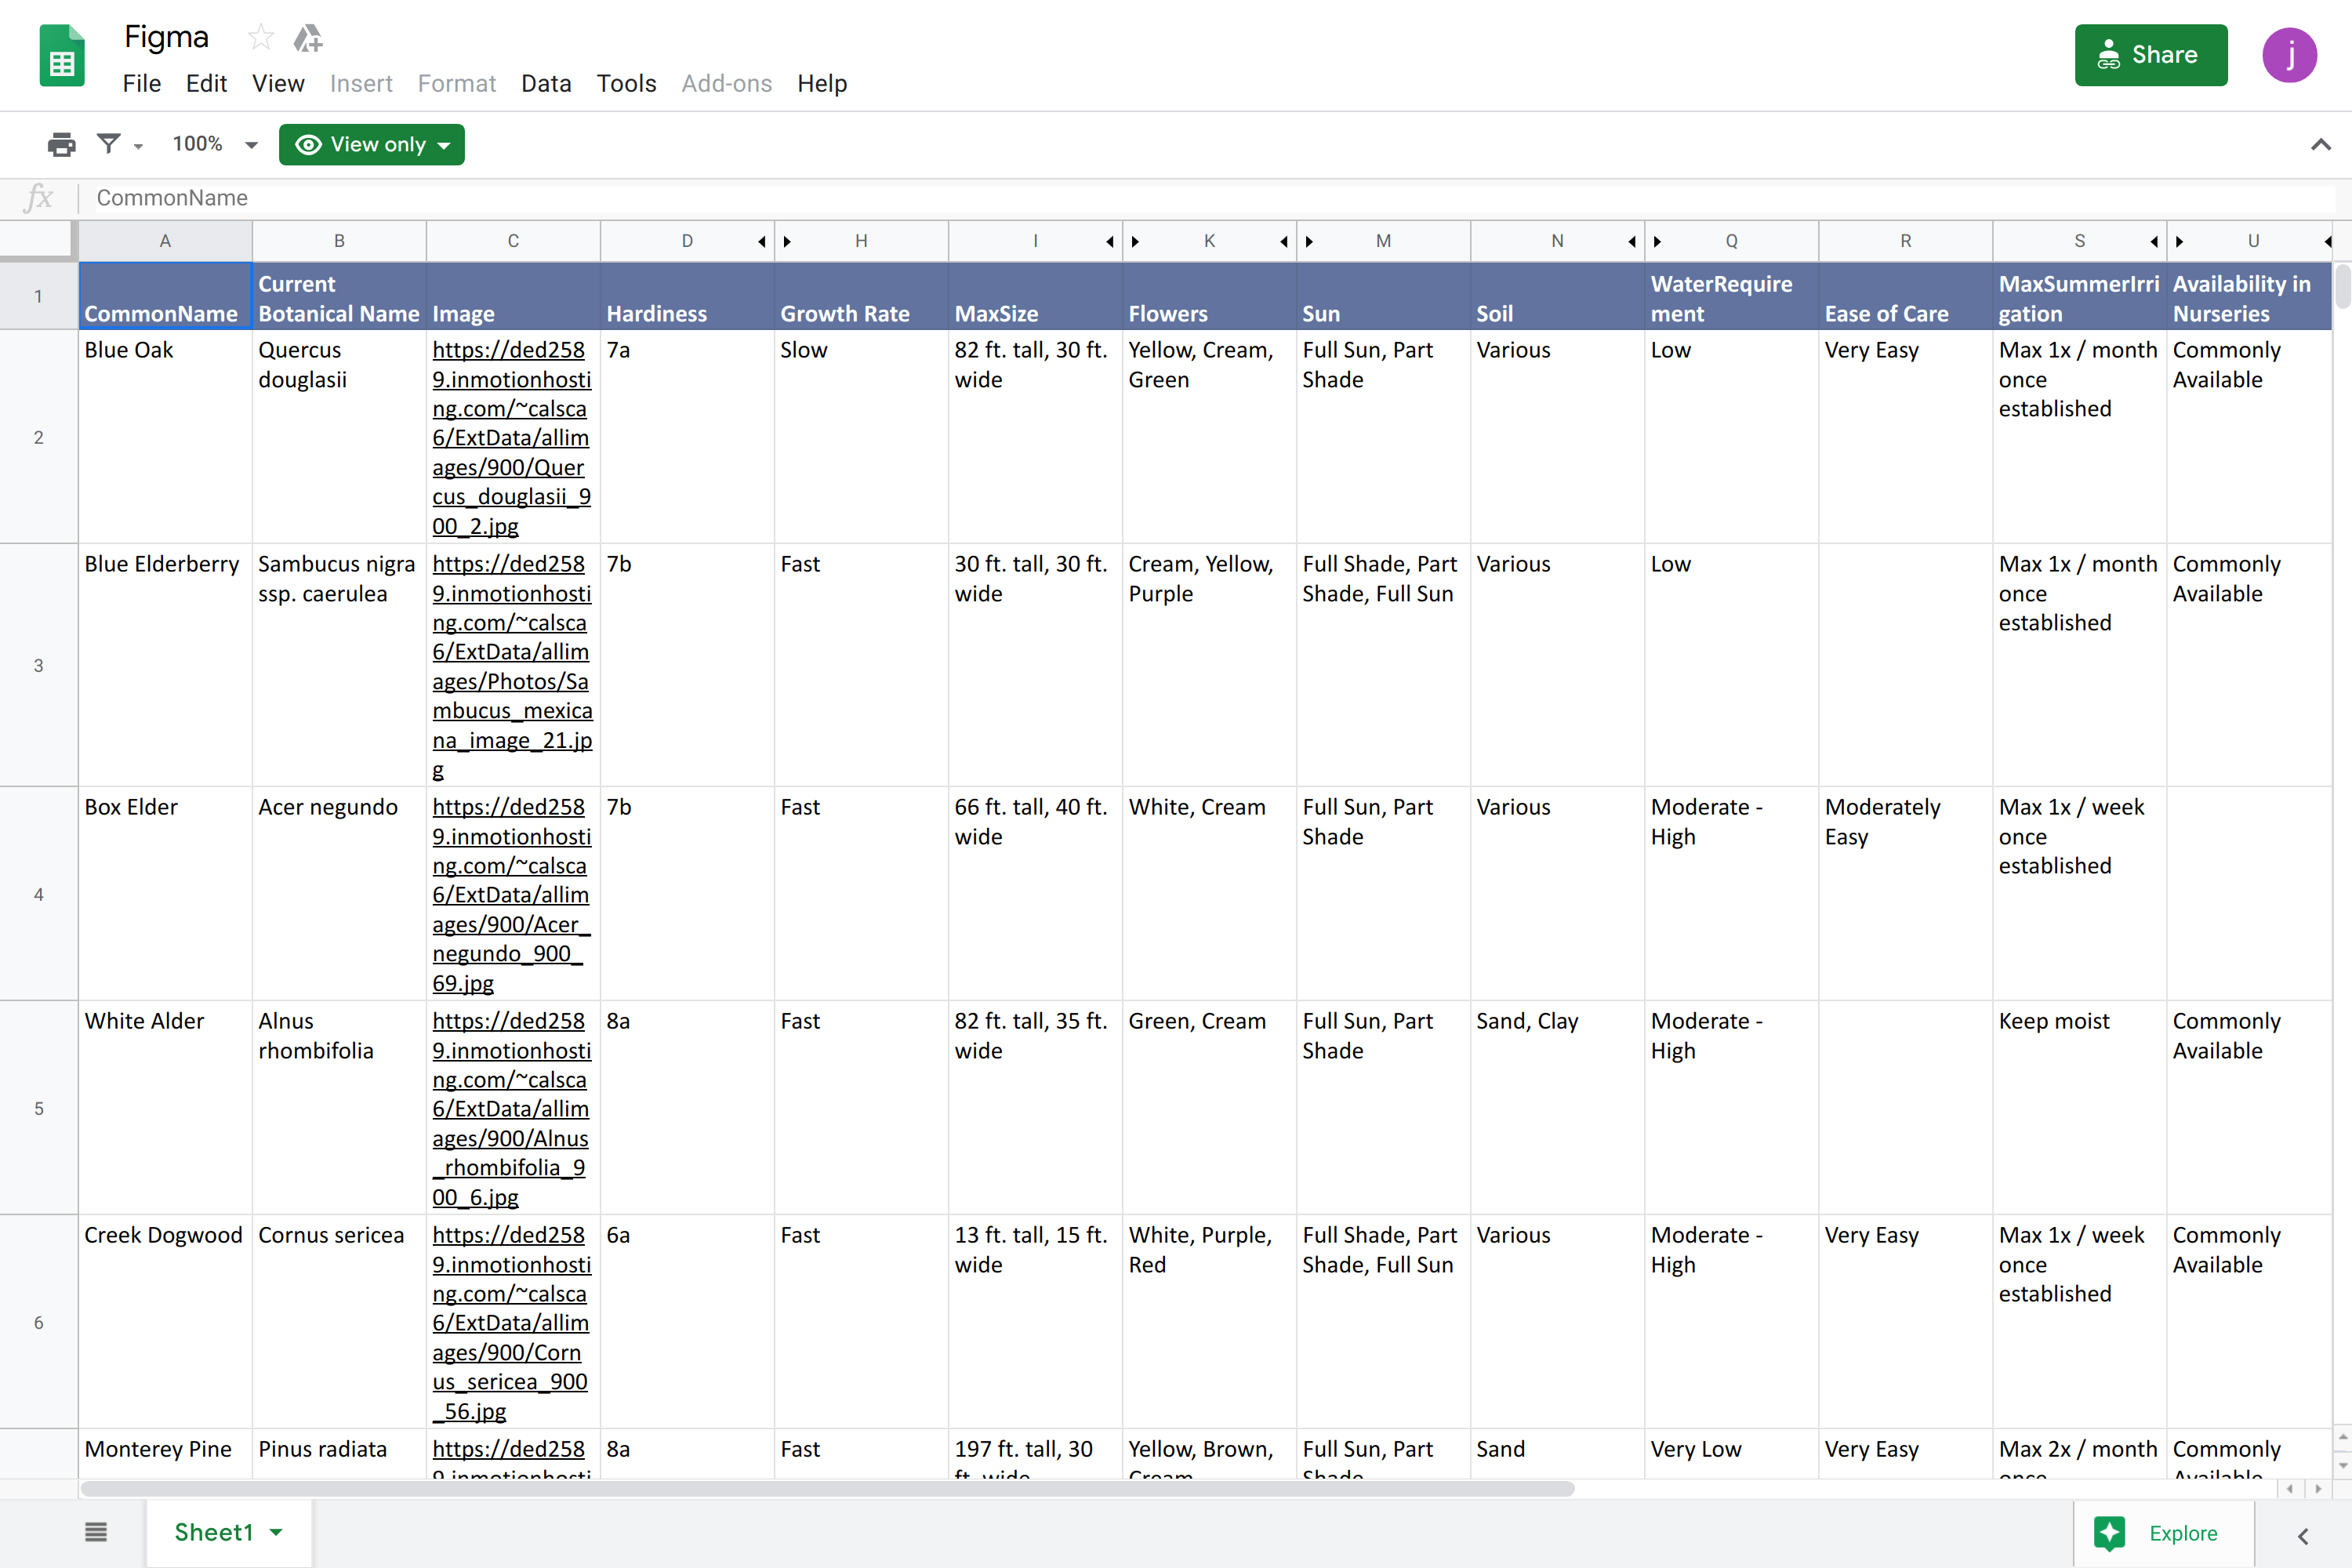
Task: Open the Blue Oak image link
Action: coord(510,437)
